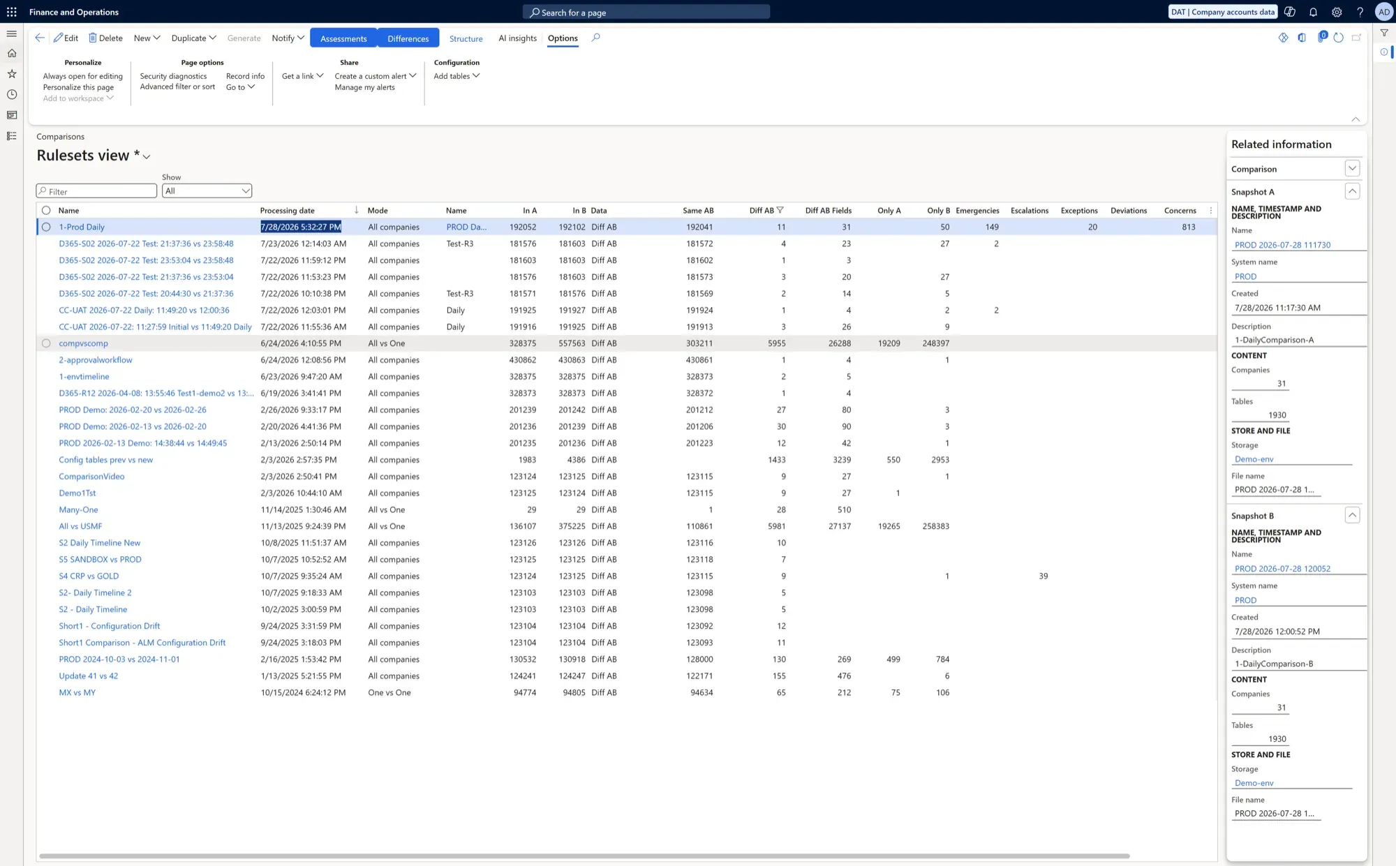Open the Duplicate dropdown
Screen dimensions: 1396x866
pos(193,38)
